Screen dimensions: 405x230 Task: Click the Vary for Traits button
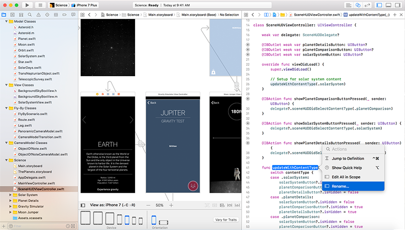225,220
